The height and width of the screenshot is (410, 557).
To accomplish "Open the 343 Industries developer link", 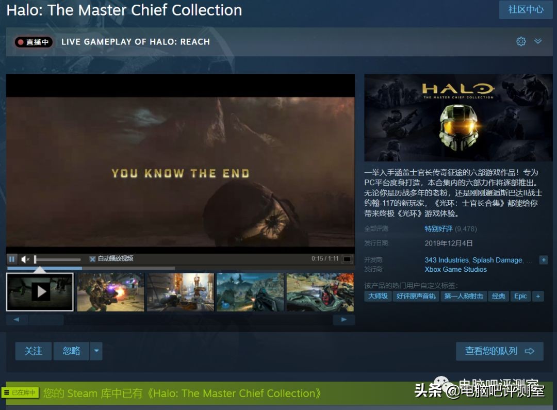I will click(x=447, y=260).
